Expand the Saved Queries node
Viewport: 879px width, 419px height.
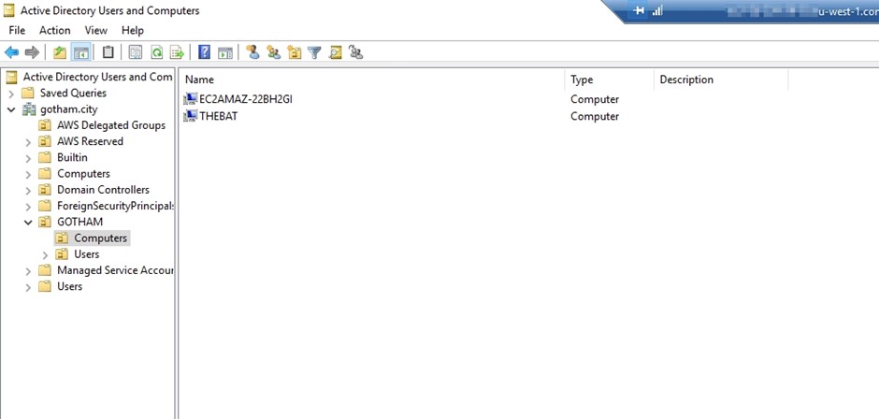tap(11, 94)
